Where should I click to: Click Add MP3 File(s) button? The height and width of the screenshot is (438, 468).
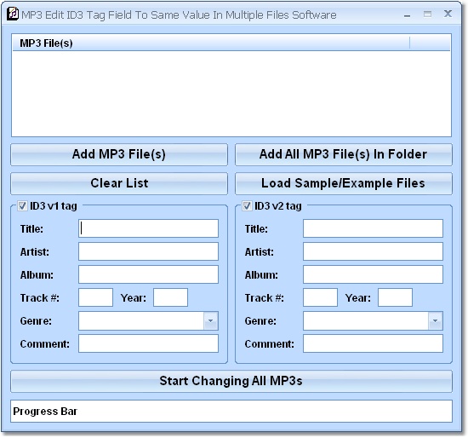click(x=119, y=154)
